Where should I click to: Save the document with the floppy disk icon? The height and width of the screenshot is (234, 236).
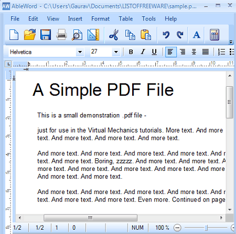tap(46, 35)
